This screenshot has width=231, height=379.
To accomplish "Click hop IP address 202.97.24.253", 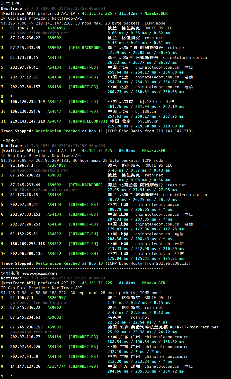I will (25, 224).
